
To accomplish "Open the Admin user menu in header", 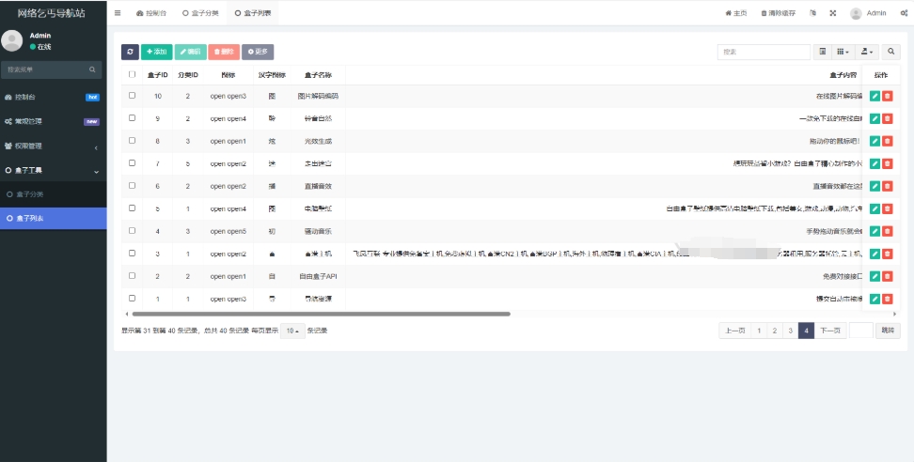I will pos(869,13).
